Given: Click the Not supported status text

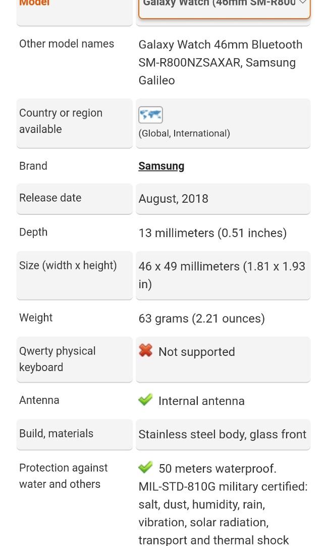Looking at the screenshot, I should (x=196, y=351).
